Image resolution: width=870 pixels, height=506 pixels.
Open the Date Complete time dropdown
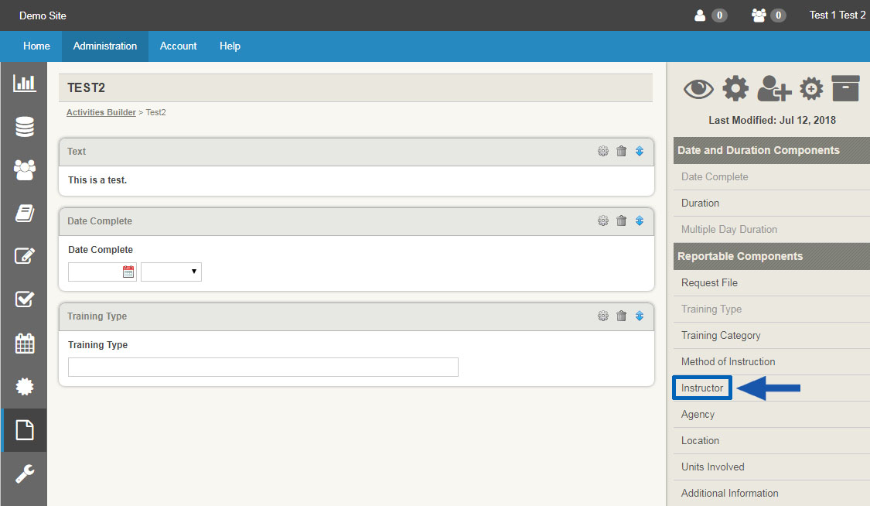click(171, 272)
